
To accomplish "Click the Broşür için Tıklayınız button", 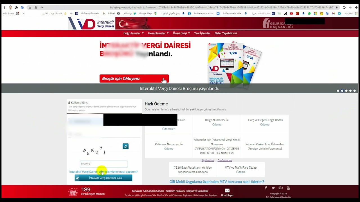I will point(134,79).
